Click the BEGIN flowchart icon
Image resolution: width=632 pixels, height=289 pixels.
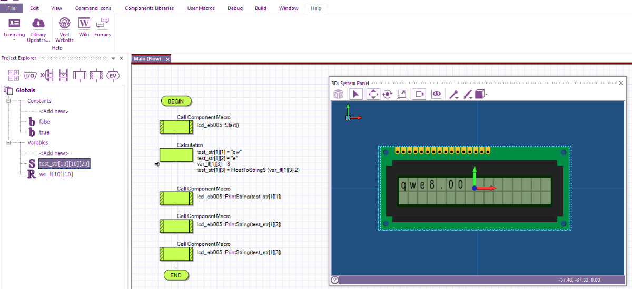176,101
